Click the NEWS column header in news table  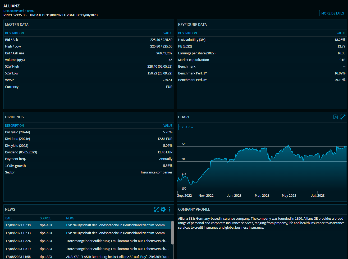70,218
